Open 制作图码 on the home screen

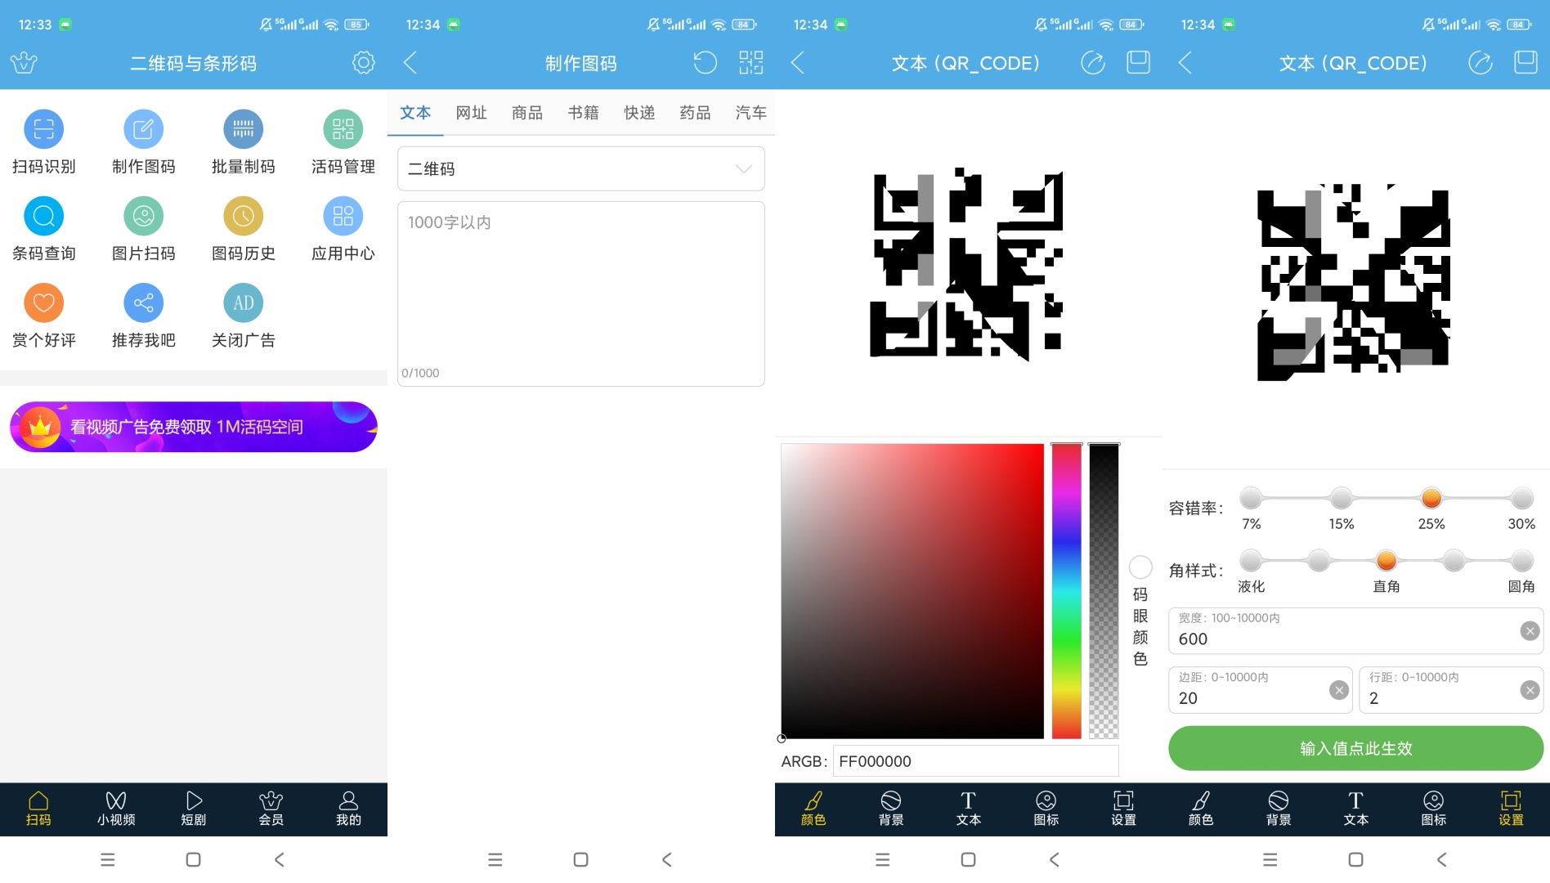pyautogui.click(x=144, y=129)
